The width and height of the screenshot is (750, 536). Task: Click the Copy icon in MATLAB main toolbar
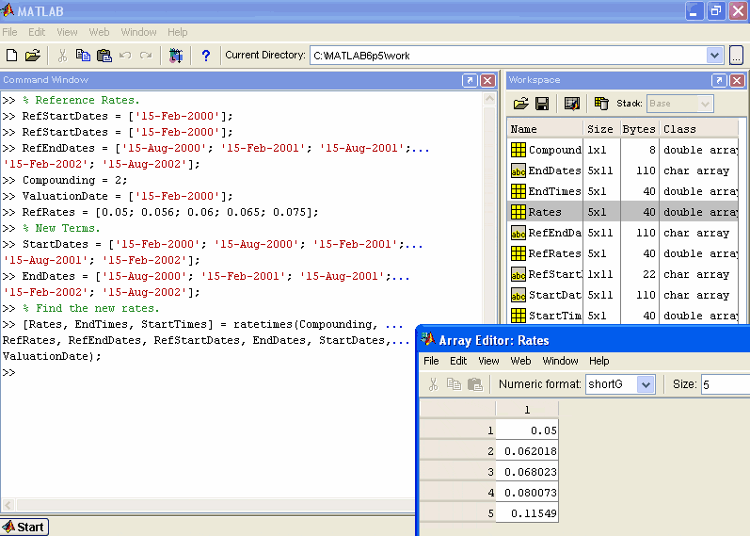click(x=83, y=56)
